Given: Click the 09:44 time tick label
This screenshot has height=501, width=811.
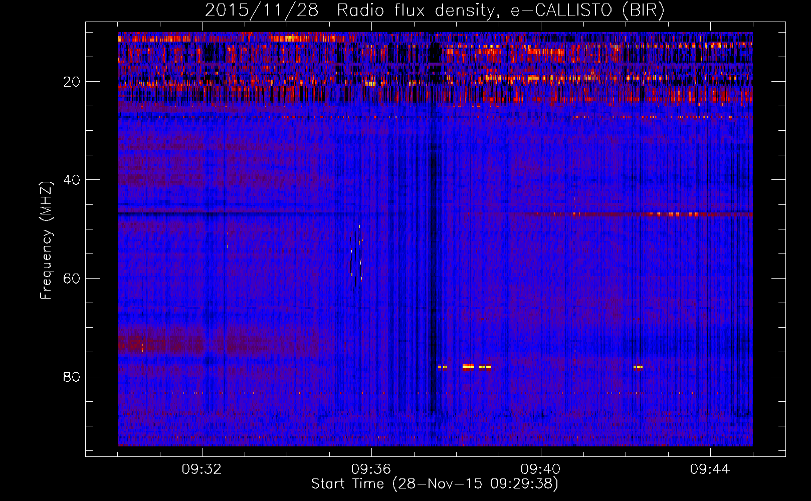Looking at the screenshot, I should click(710, 469).
